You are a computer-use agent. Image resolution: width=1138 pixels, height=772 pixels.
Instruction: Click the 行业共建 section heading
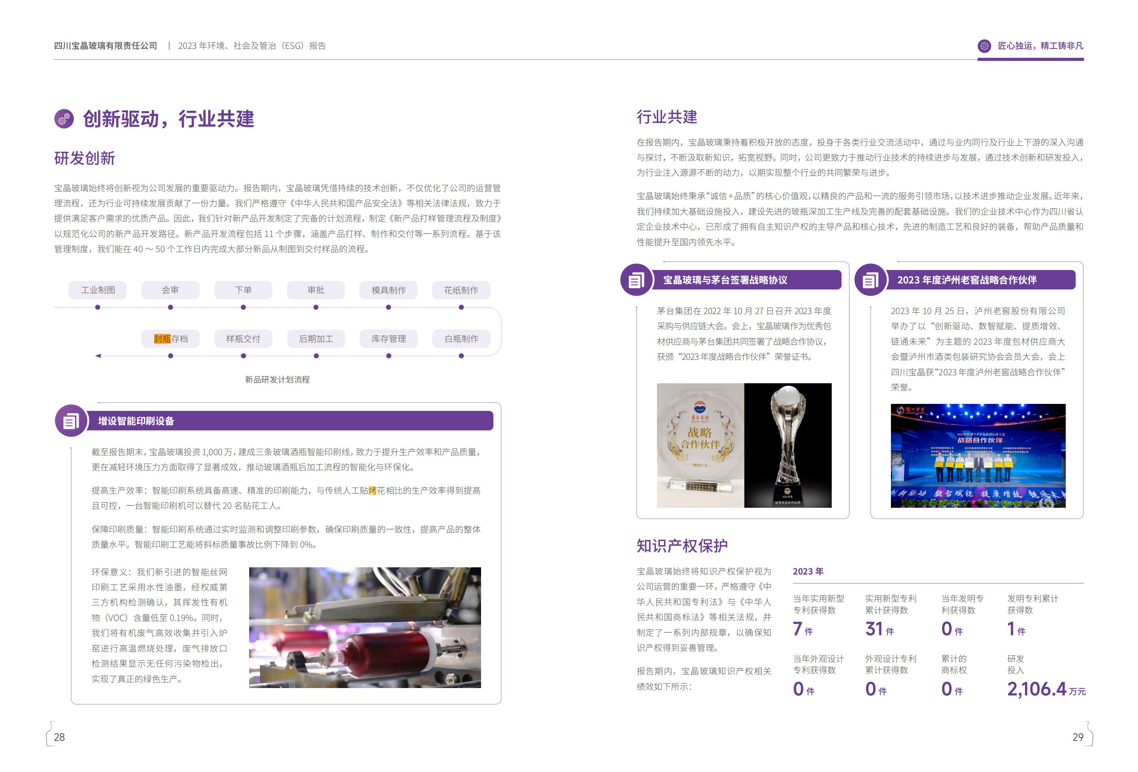pyautogui.click(x=667, y=117)
